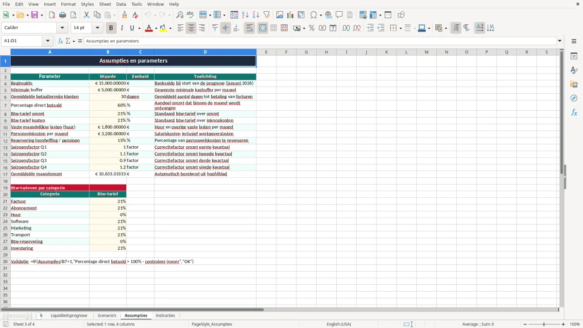
Task: Open background color dropdown arrow
Action: pos(170,28)
